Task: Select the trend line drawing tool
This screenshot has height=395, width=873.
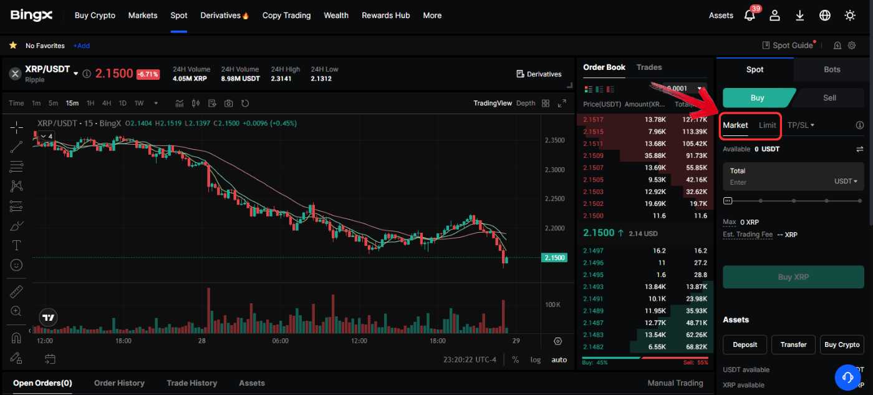Action: coord(16,147)
